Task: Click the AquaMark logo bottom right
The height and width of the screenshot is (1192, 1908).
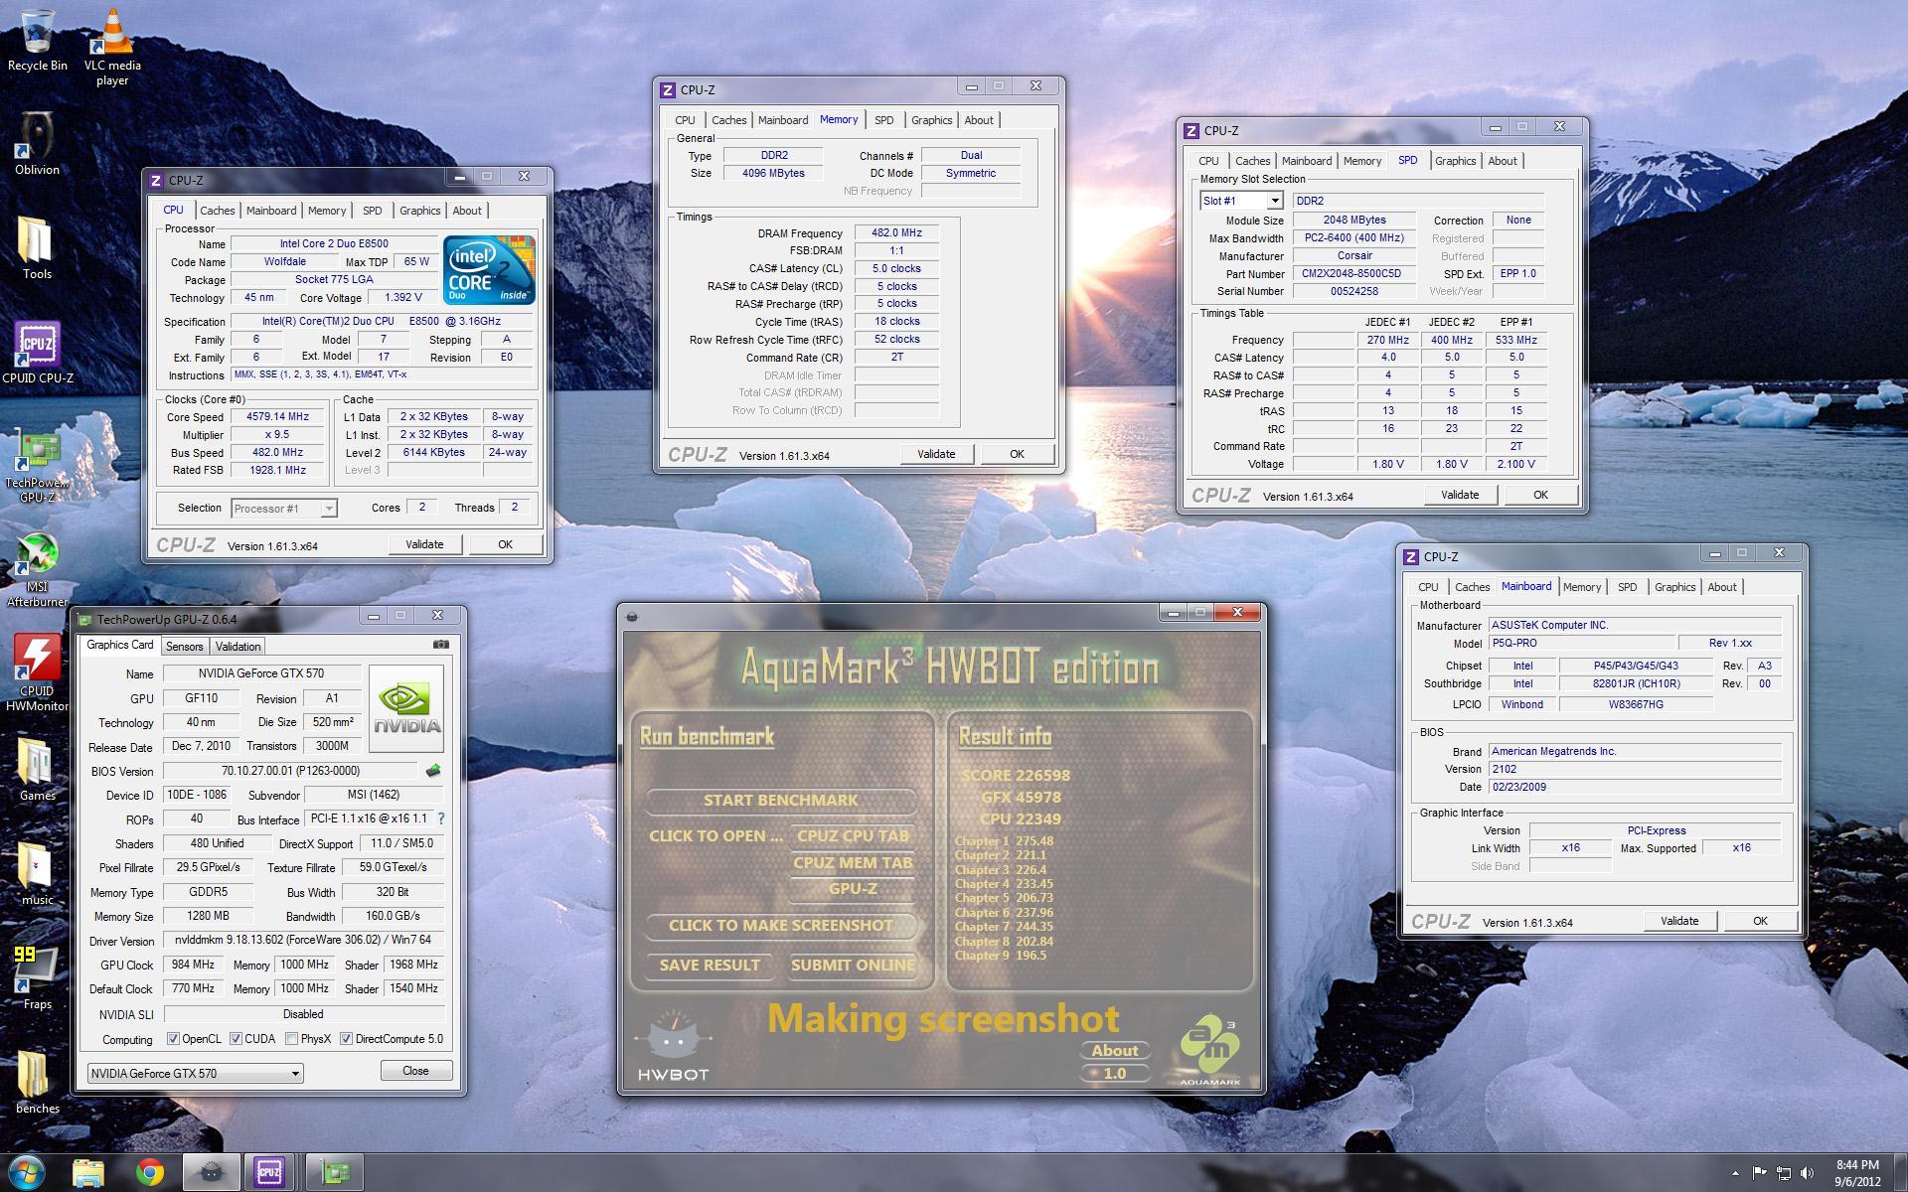Action: pyautogui.click(x=1209, y=1051)
